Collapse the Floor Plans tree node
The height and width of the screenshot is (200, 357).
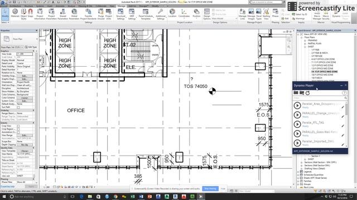coord(302,37)
